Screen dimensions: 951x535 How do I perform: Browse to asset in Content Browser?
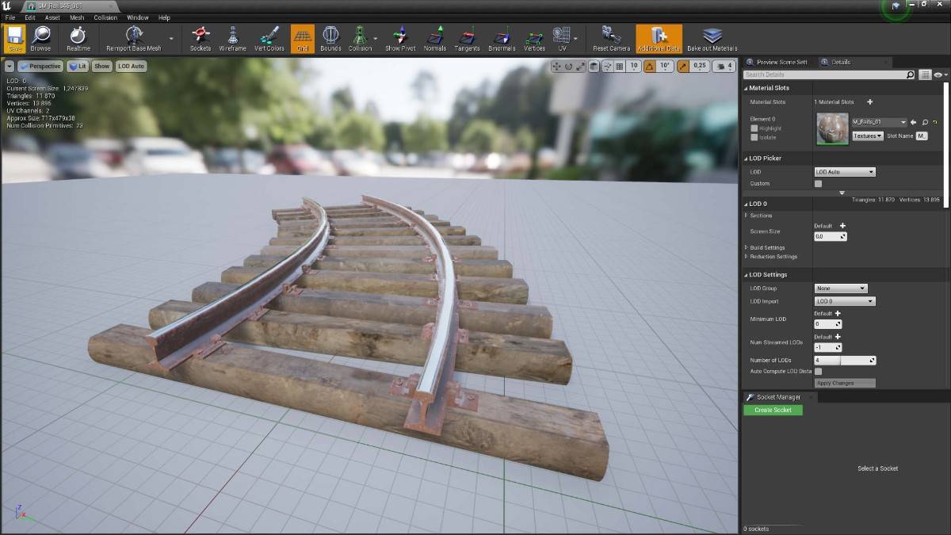pos(40,37)
